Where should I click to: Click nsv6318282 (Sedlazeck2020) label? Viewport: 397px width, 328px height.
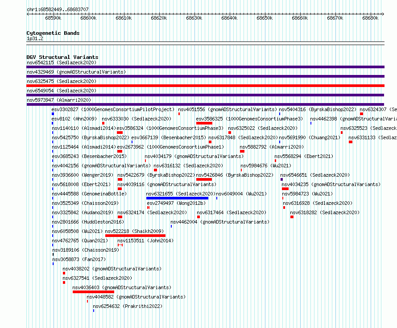click(x=325, y=212)
